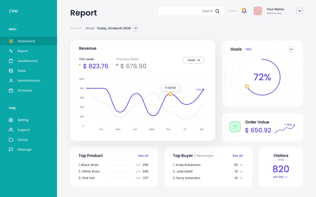Expand the user profile menu chevron
The height and width of the screenshot is (197, 316).
(299, 11)
